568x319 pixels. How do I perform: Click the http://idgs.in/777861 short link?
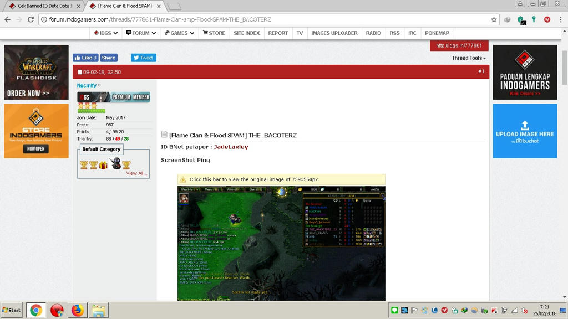459,45
